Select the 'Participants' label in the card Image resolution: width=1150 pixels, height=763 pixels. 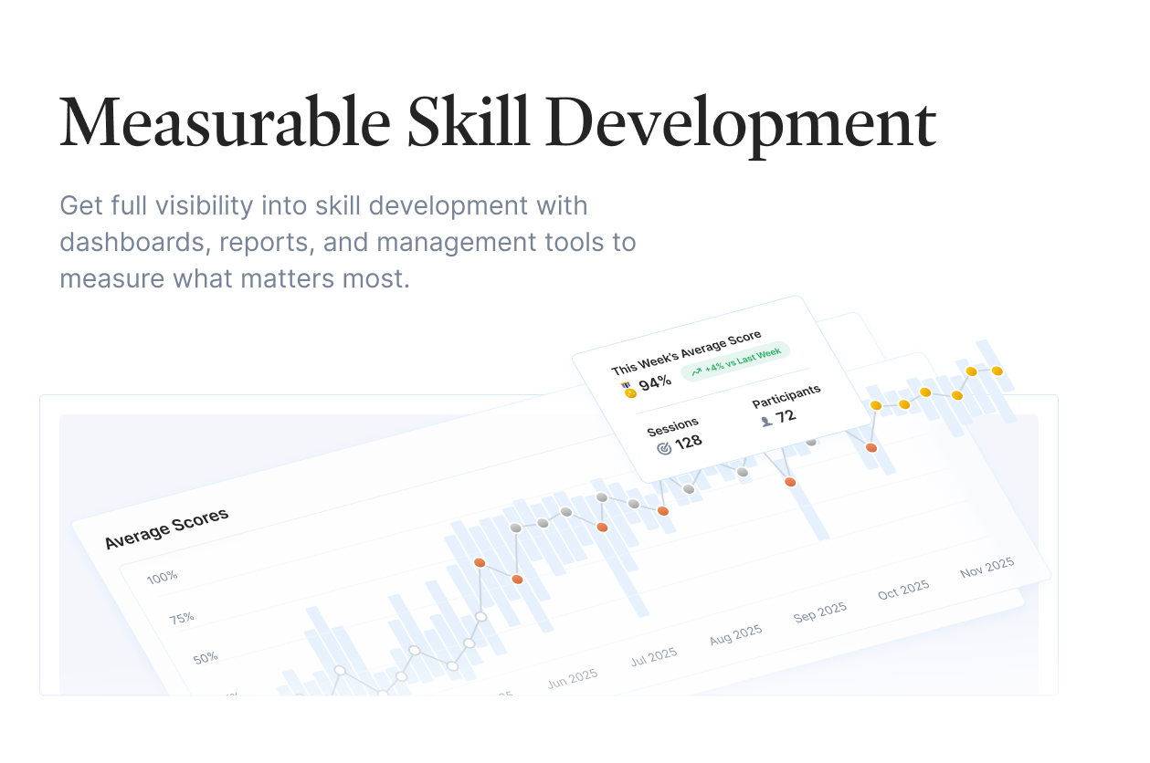click(786, 396)
